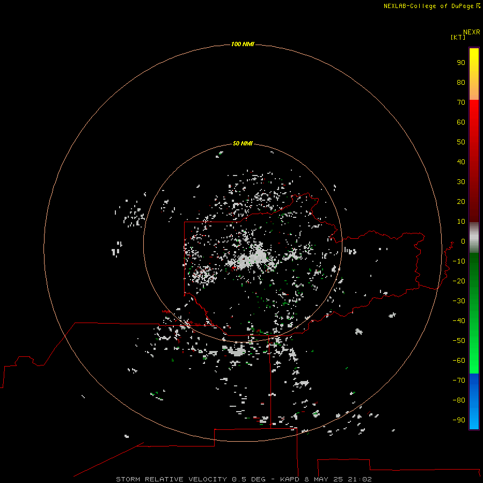The width and height of the screenshot is (483, 483).
Task: Click the NEXR label above the color scale
Action: click(471, 32)
